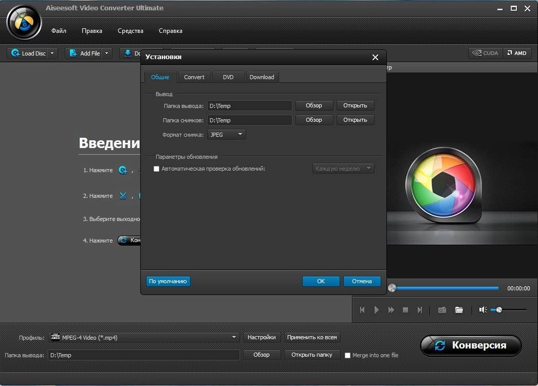The height and width of the screenshot is (386, 538).
Task: Switch to the Convert tab
Action: point(194,77)
